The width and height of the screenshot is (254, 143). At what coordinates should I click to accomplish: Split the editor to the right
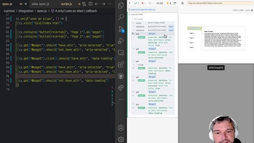(90, 4)
